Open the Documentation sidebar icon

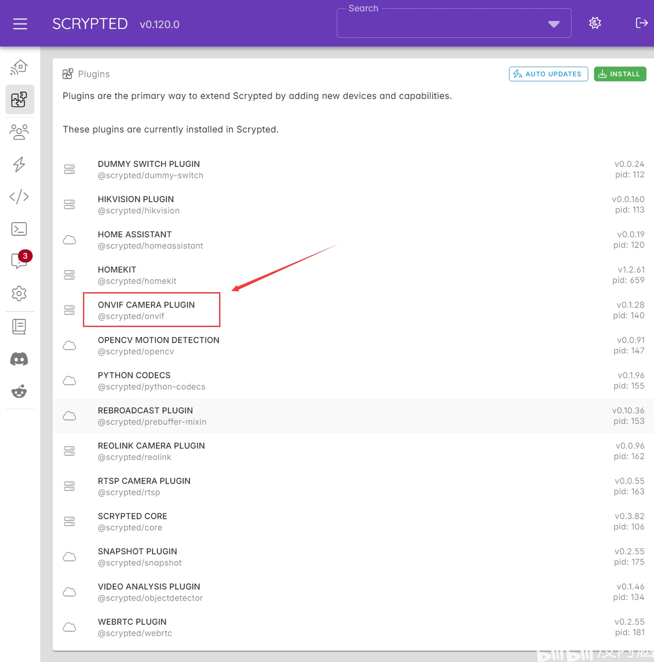pyautogui.click(x=19, y=327)
